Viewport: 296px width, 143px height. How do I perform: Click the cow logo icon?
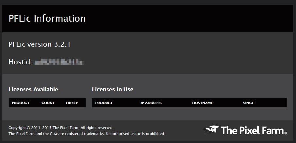pyautogui.click(x=210, y=130)
